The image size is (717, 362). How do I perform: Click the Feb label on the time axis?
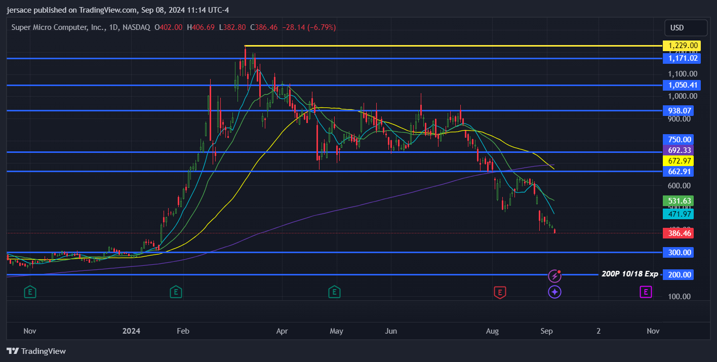[x=183, y=331]
